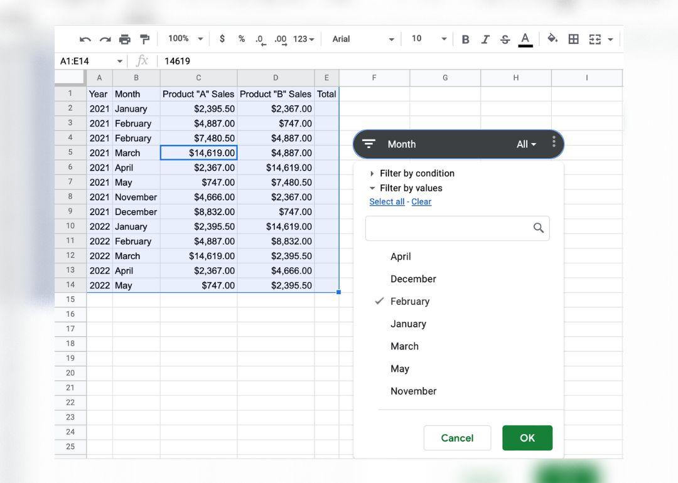This screenshot has width=678, height=483.
Task: Open the Arial font dropdown
Action: click(363, 39)
